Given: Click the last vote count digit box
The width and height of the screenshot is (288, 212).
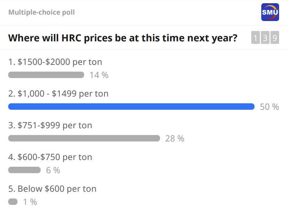Looking at the screenshot, I should click(x=274, y=38).
